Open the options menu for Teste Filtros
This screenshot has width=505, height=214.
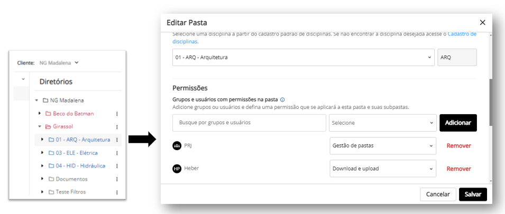117,192
